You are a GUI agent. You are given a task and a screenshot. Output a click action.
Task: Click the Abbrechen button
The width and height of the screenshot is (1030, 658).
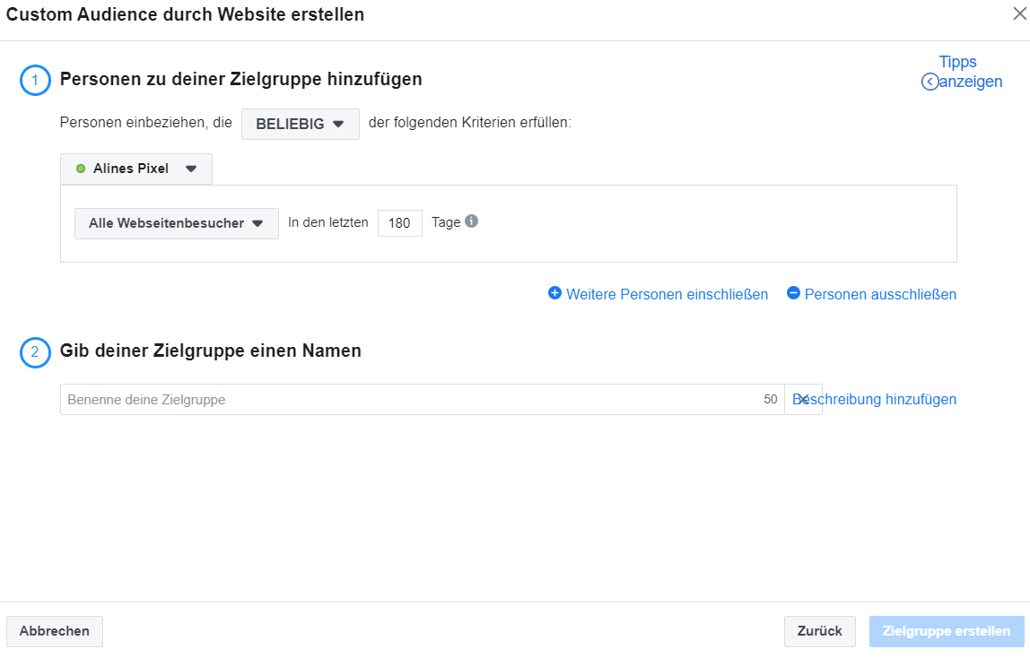click(x=55, y=631)
